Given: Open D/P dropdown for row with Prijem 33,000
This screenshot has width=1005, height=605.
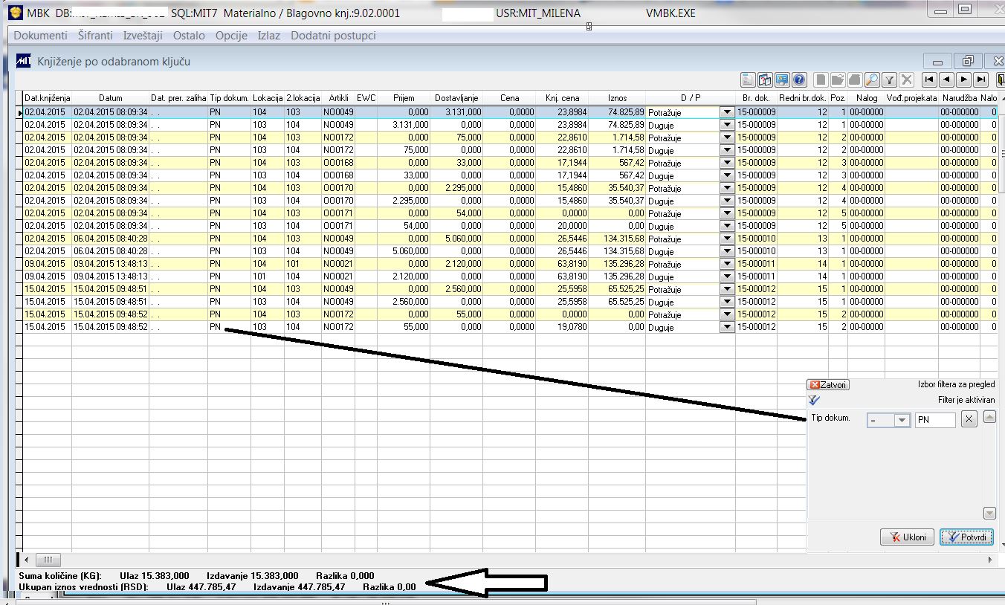Looking at the screenshot, I should tap(728, 175).
